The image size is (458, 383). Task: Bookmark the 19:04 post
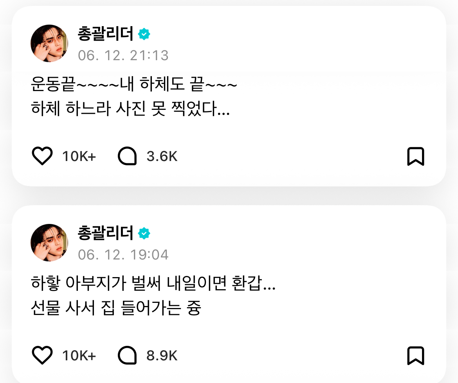415,356
